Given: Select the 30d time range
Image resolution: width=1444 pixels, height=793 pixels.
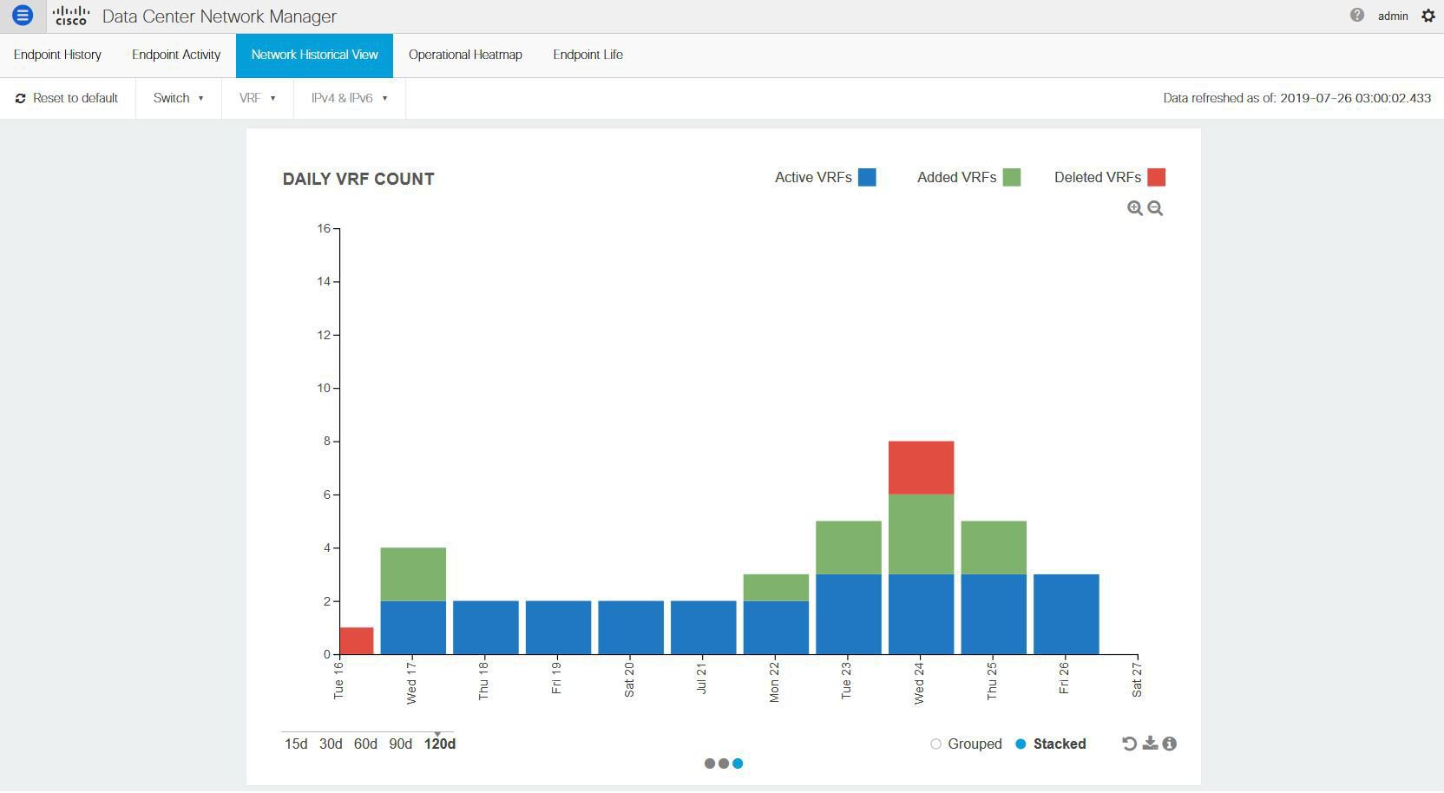Looking at the screenshot, I should pyautogui.click(x=331, y=744).
